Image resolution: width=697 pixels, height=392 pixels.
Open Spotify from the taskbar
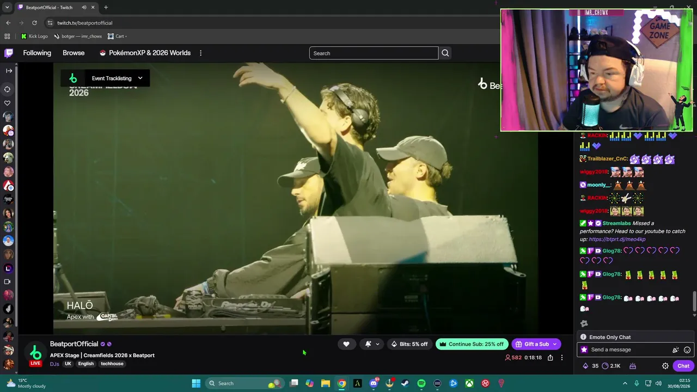pos(421,383)
